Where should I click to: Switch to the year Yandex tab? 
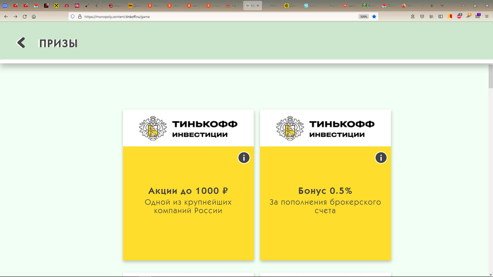[x=174, y=6]
